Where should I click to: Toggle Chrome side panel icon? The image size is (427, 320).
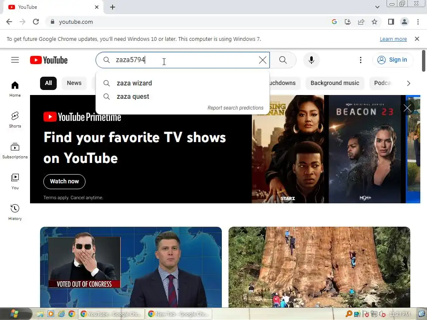pyautogui.click(x=391, y=22)
